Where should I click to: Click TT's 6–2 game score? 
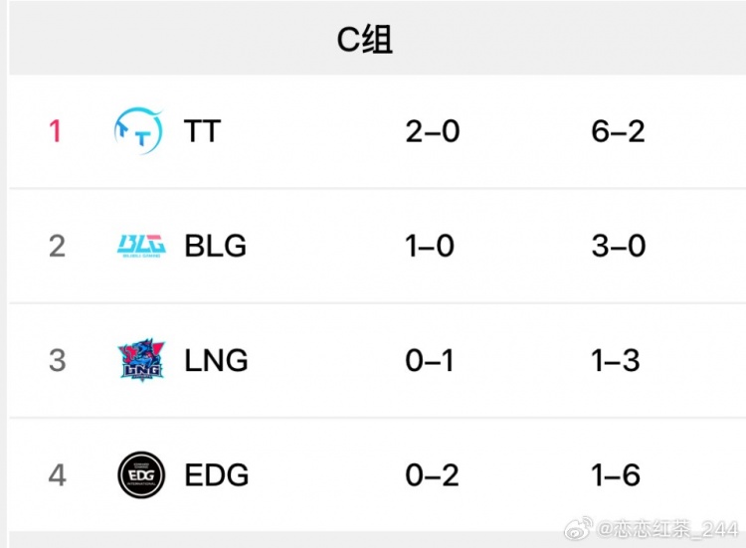[x=618, y=131]
